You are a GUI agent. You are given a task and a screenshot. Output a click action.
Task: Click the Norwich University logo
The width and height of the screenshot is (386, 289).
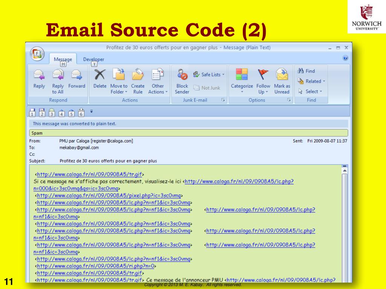point(366,17)
